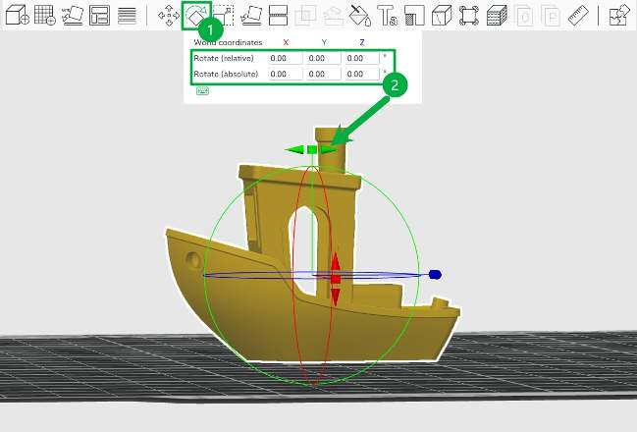This screenshot has width=637, height=432.
Task: Click the red X-axis rotation arrows
Action: click(336, 279)
